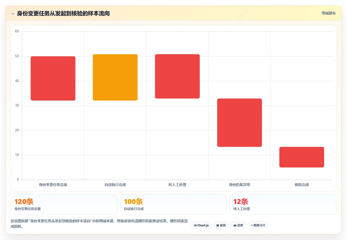Viewport: 347px width, 240px height.
Task: Click the y-axis value 0
Action: (x=18, y=180)
